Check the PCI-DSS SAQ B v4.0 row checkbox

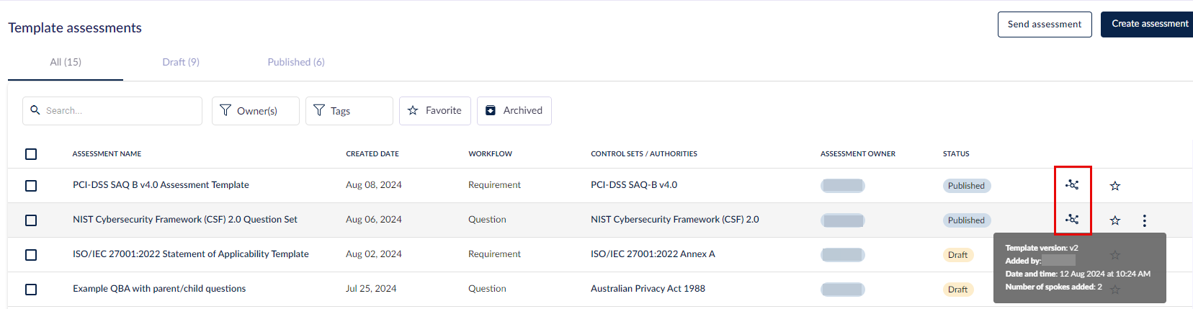click(x=31, y=186)
